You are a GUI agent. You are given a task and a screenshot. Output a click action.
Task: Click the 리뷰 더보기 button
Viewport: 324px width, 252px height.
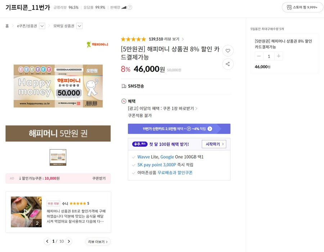98,242
